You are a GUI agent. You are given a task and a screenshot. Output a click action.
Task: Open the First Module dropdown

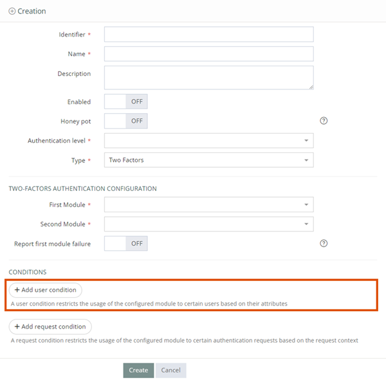(208, 205)
